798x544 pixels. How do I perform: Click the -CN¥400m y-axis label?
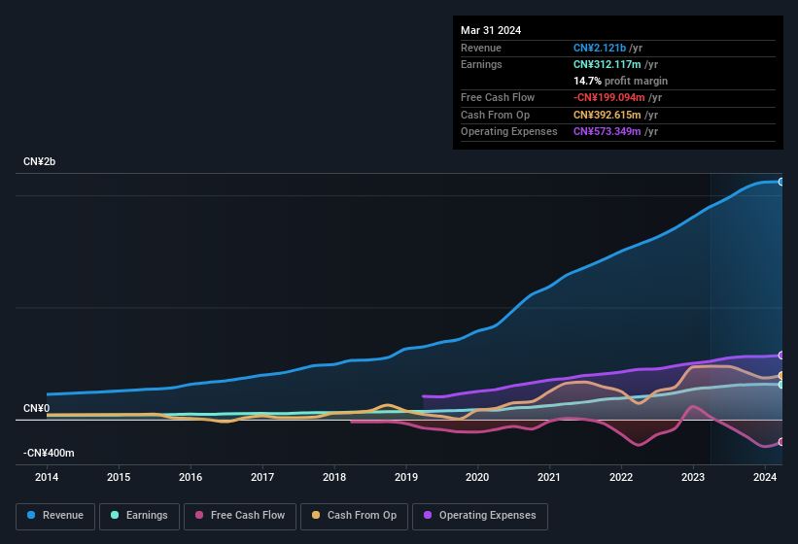49,453
